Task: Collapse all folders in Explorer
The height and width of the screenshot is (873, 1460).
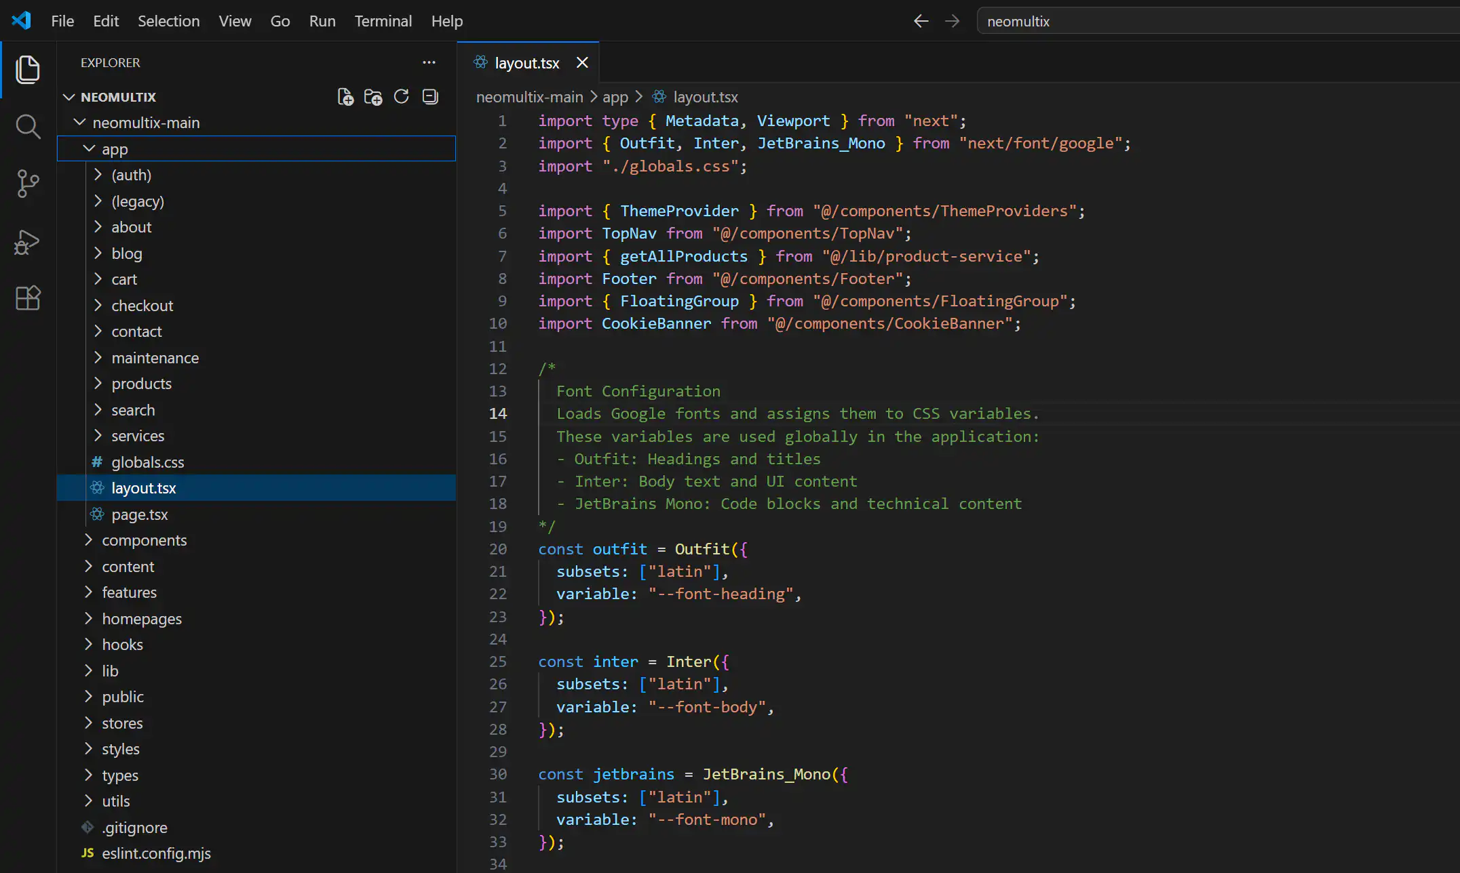Action: (430, 97)
